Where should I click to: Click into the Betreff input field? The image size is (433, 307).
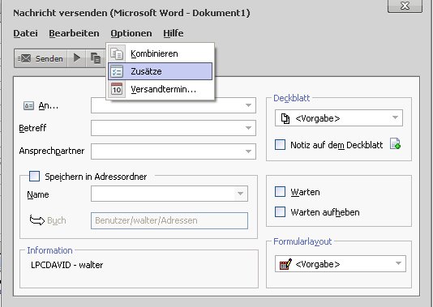click(x=174, y=128)
